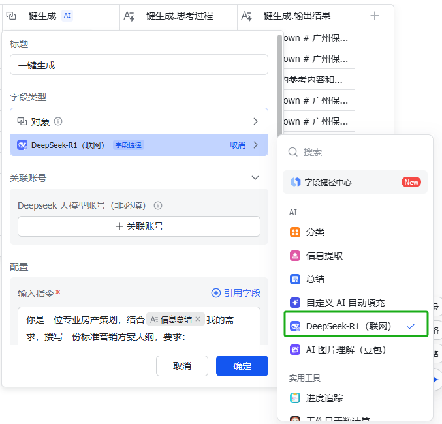Click the settings panel vertical scrollbar

pos(279,85)
